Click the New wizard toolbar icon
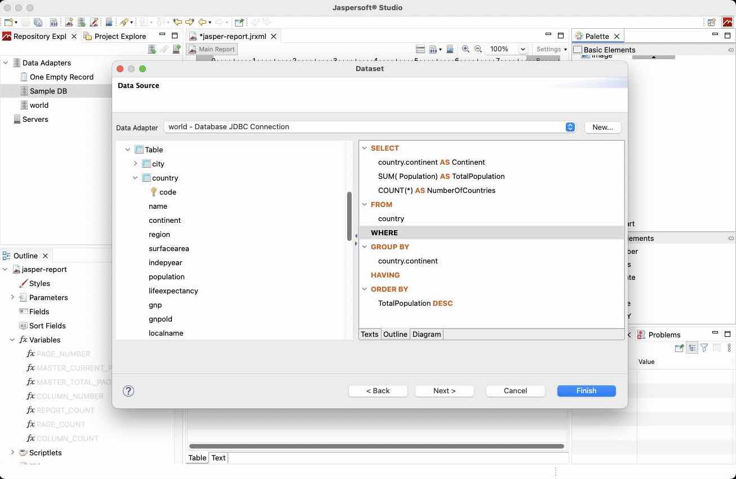The height and width of the screenshot is (479, 736). pos(8,23)
